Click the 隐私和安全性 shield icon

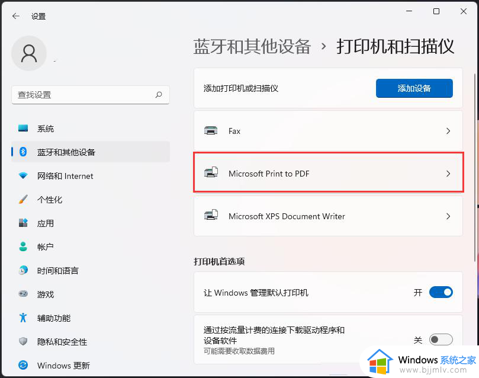coord(23,341)
